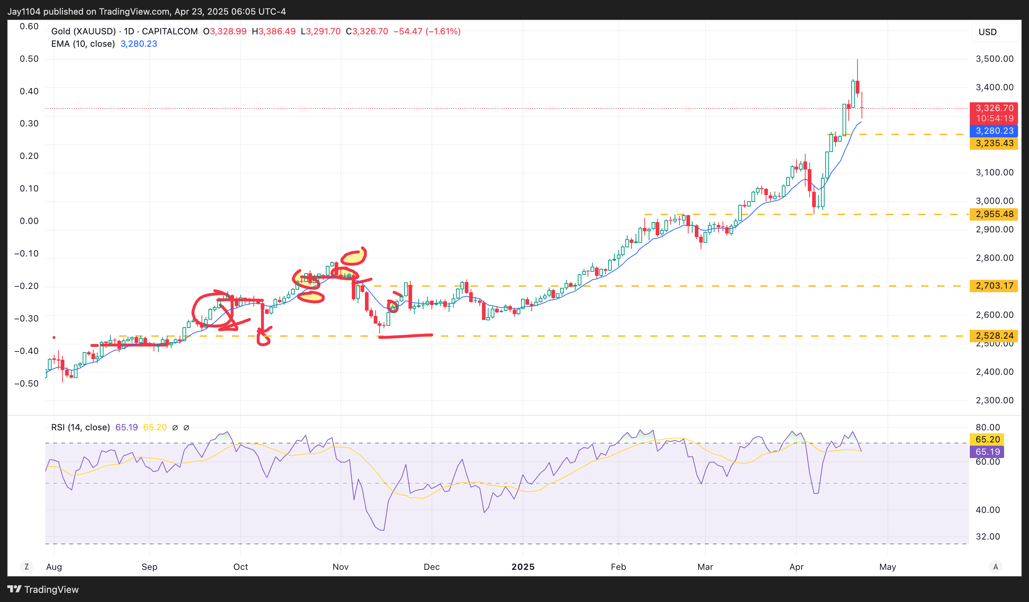Image resolution: width=1029 pixels, height=602 pixels.
Task: Click the 3,400.00 price axis label
Action: [x=995, y=87]
